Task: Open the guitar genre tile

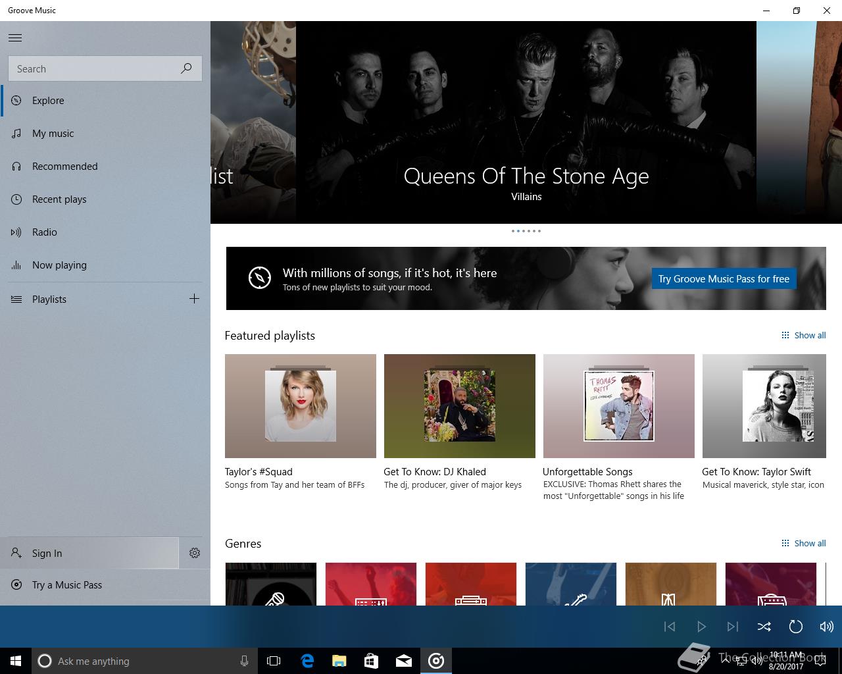Action: click(571, 584)
